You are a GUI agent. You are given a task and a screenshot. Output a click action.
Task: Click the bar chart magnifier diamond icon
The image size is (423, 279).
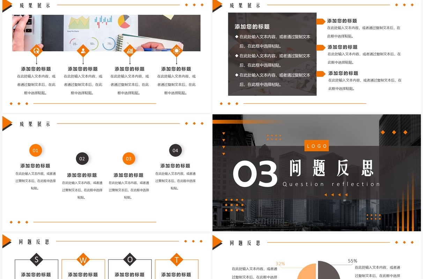tap(130, 51)
